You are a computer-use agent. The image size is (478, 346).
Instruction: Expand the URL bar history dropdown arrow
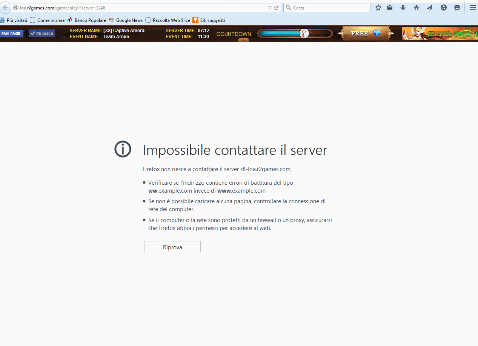(x=270, y=8)
